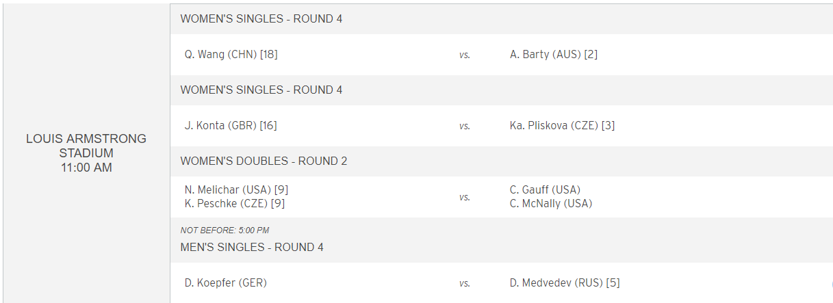Click vs. between Koepfer and Medvedev

point(465,283)
